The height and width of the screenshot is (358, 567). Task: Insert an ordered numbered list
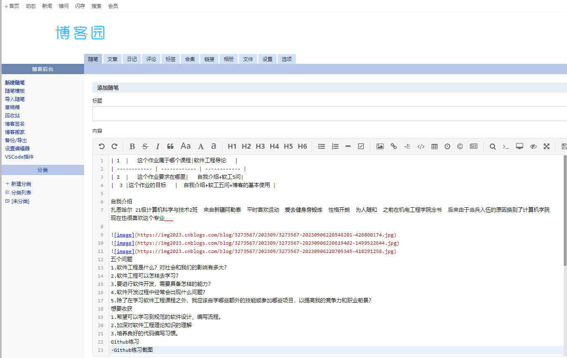click(335, 146)
